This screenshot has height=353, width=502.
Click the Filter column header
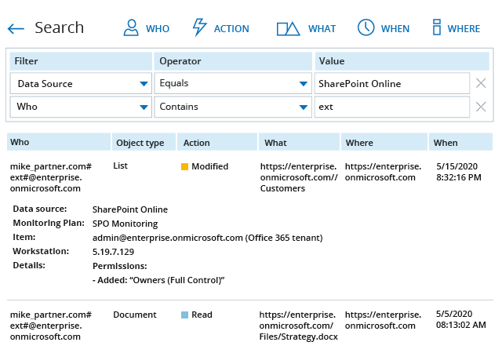tap(81, 61)
